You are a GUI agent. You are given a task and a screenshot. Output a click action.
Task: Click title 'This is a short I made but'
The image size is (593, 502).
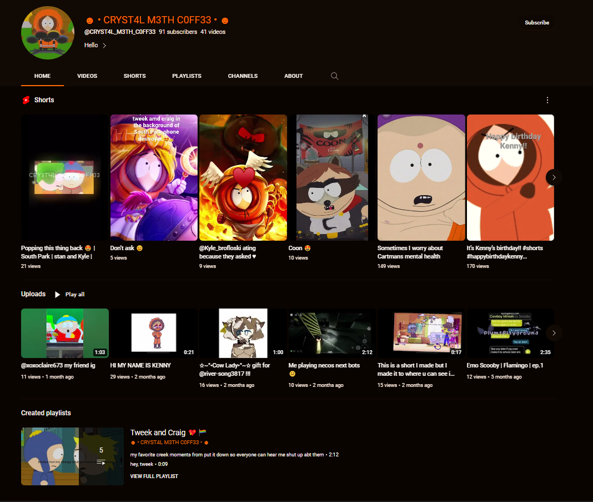point(416,370)
